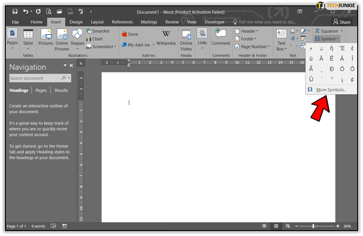
Task: Close the Navigation pane
Action: pyautogui.click(x=72, y=66)
